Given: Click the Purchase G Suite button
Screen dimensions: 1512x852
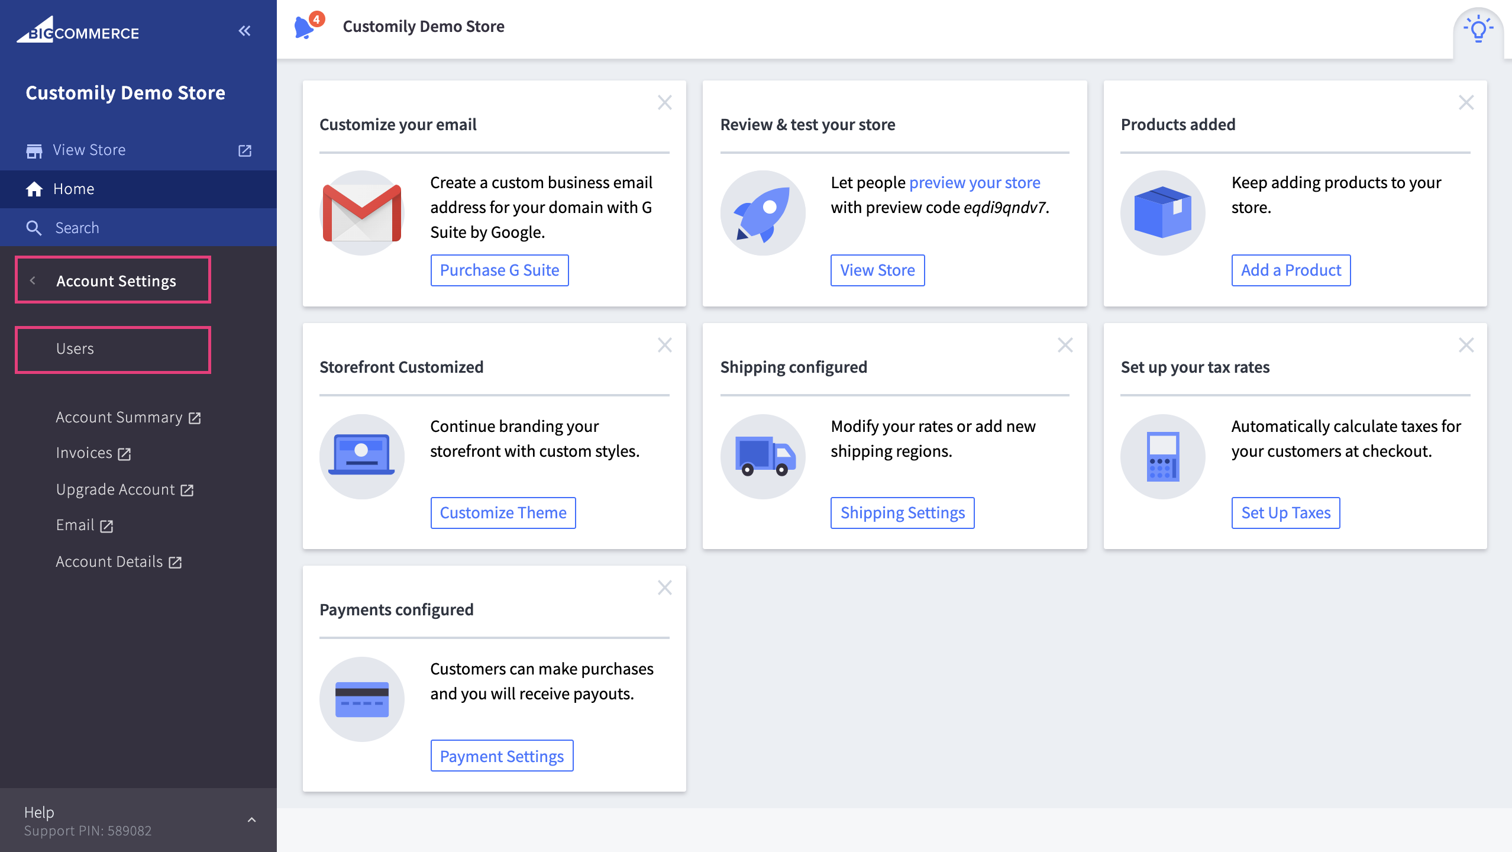Looking at the screenshot, I should (499, 270).
